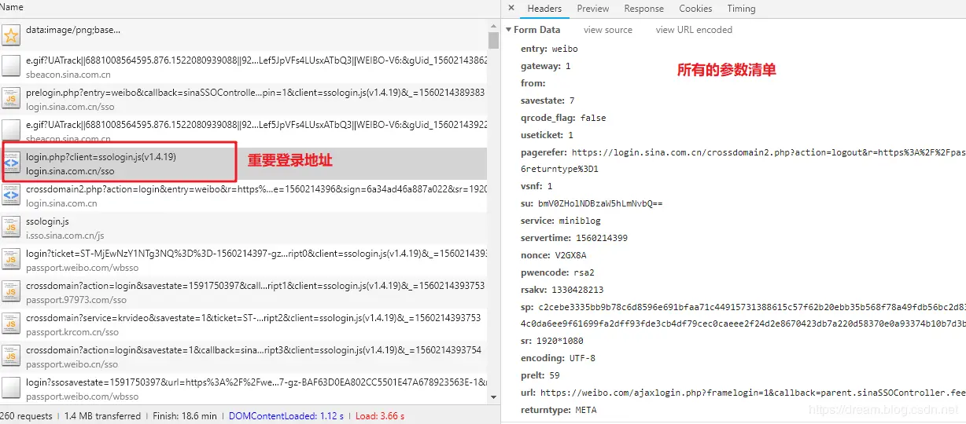
Task: Open the Preview tab
Action: (593, 9)
